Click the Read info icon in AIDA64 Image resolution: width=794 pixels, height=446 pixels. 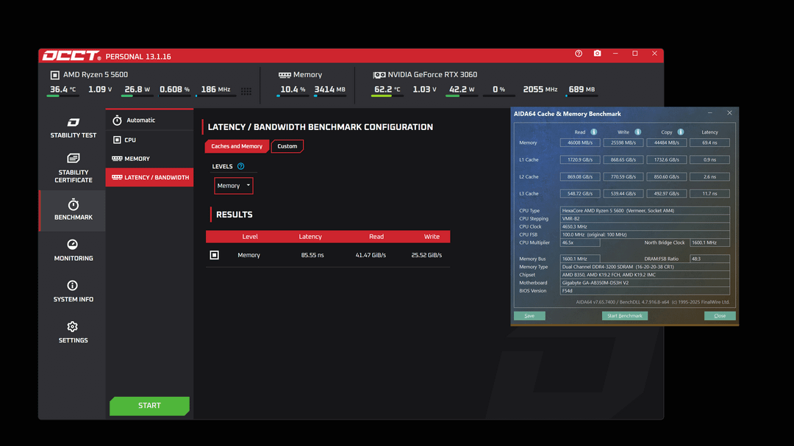point(594,132)
